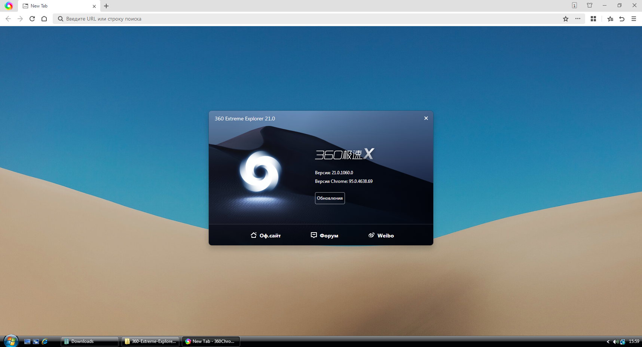The height and width of the screenshot is (347, 642).
Task: Click the browser back arrow
Action: tap(8, 19)
